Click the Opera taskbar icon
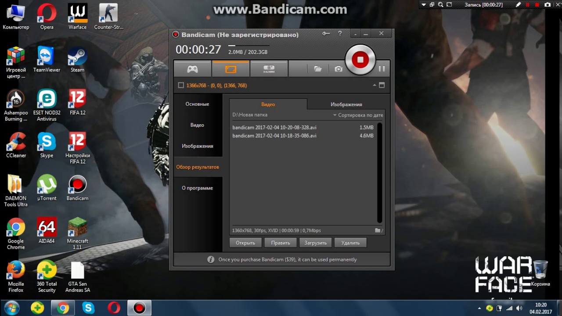 [114, 308]
